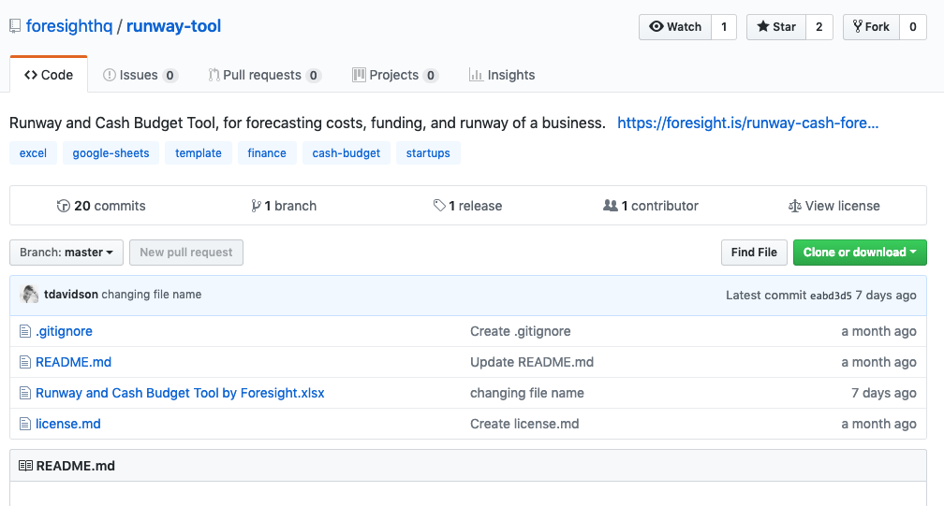This screenshot has height=506, width=944.
Task: Click the .gitignore file icon
Action: (x=25, y=331)
